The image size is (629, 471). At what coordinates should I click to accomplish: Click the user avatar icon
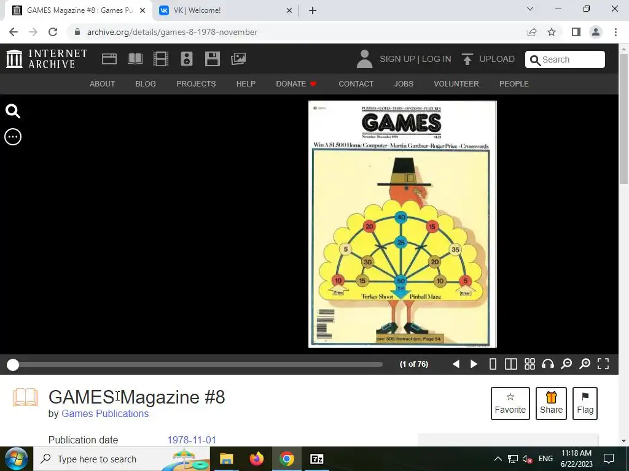click(x=364, y=59)
